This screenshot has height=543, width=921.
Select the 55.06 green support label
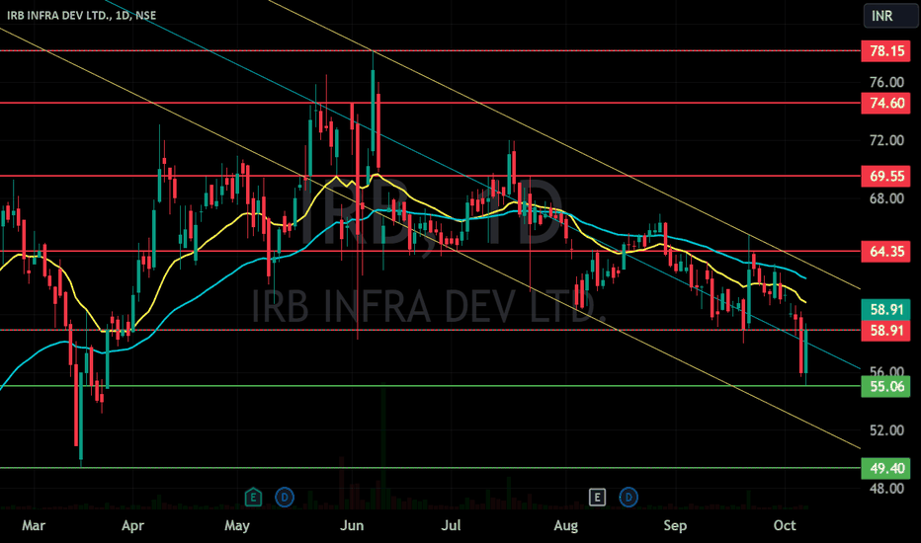tap(885, 386)
